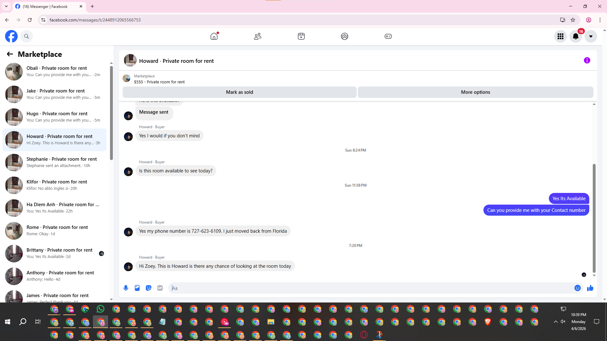Open the Chrome three-dot menu
Image resolution: width=607 pixels, height=341 pixels.
coord(600,20)
